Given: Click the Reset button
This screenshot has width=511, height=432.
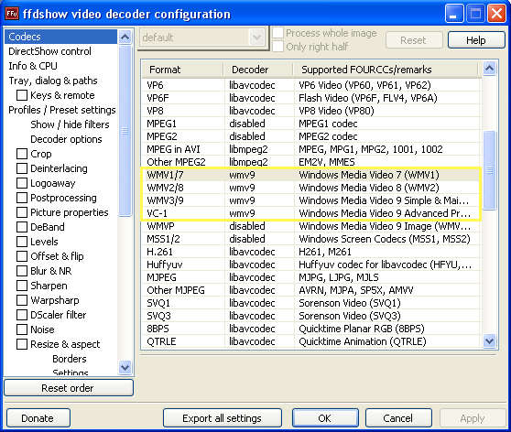Looking at the screenshot, I should (414, 40).
